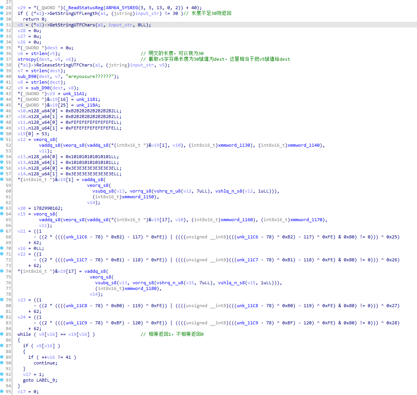
Task: Toggle the gutter dot at line 63
Action: tap(2, 208)
